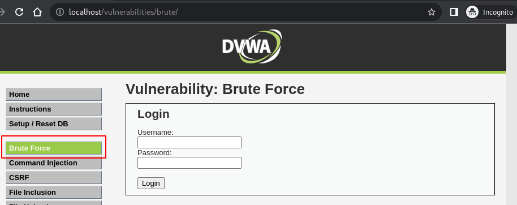
Task: Select Brute Force in sidebar
Action: (x=54, y=148)
